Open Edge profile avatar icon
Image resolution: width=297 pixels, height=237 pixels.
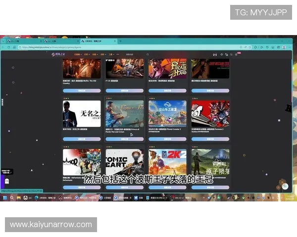coord(284,47)
